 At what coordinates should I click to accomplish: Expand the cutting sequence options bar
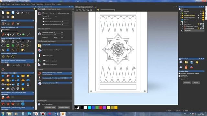pyautogui.click(x=57, y=73)
